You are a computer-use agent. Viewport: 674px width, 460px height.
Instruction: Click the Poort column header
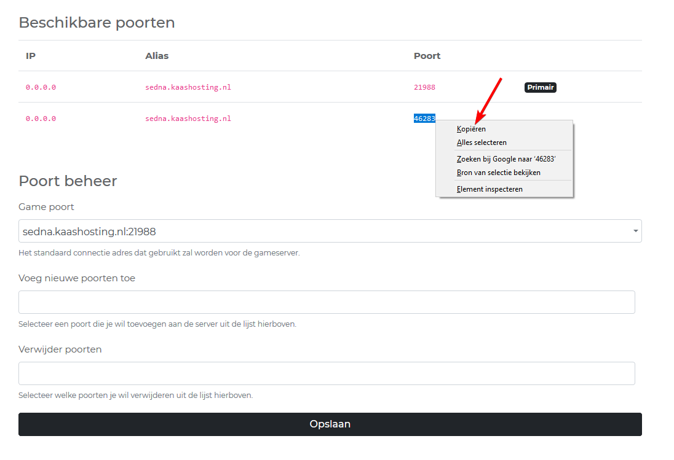427,56
